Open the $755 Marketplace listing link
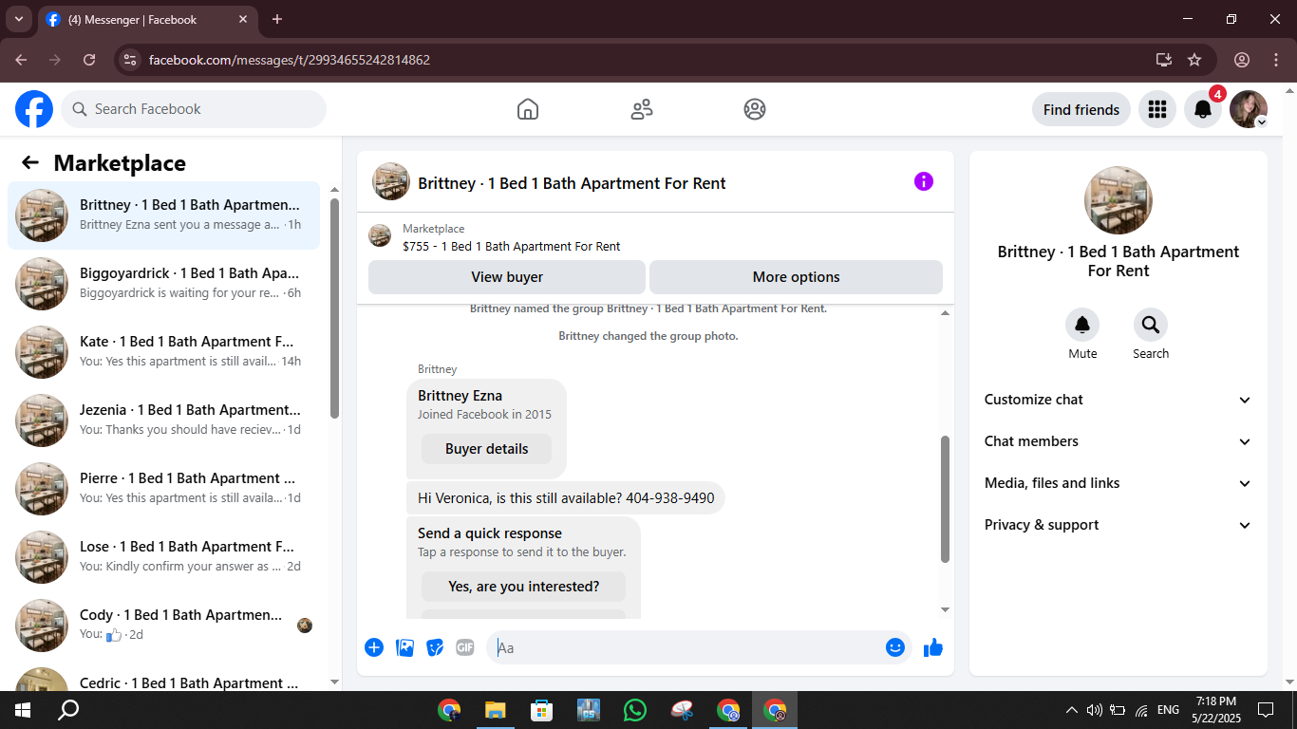 511,247
